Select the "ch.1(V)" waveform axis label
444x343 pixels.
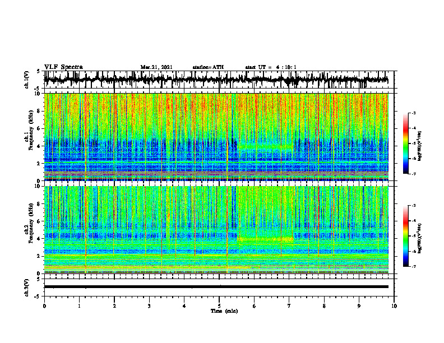(26, 80)
